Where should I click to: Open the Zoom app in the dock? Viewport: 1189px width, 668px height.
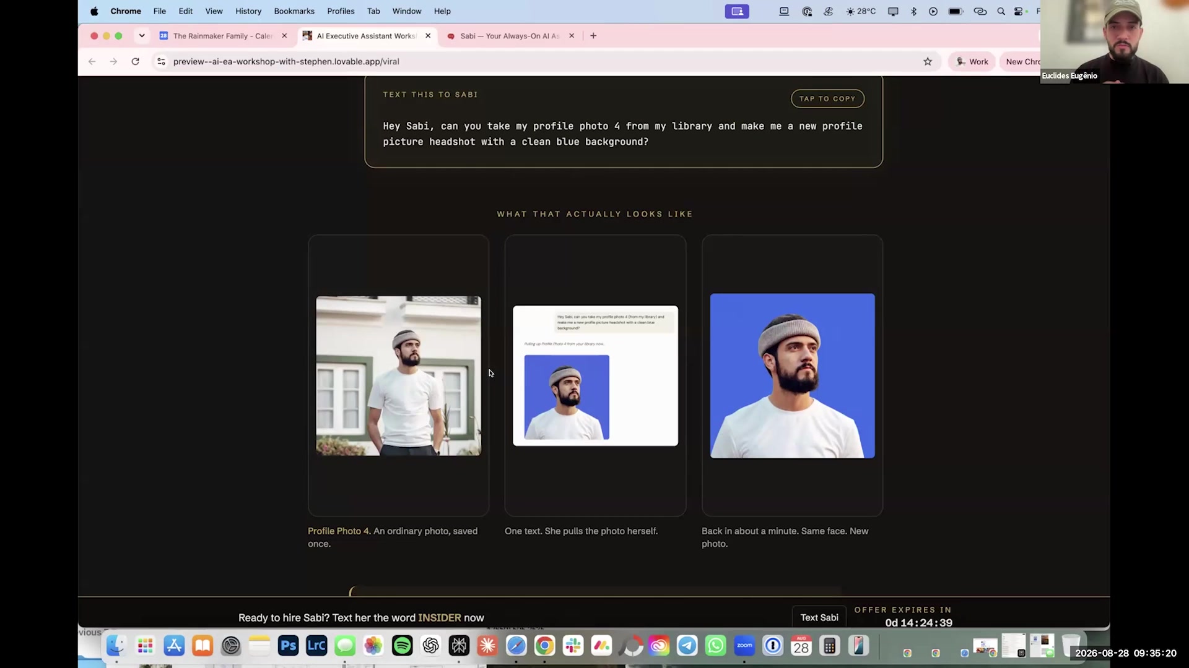point(744,646)
